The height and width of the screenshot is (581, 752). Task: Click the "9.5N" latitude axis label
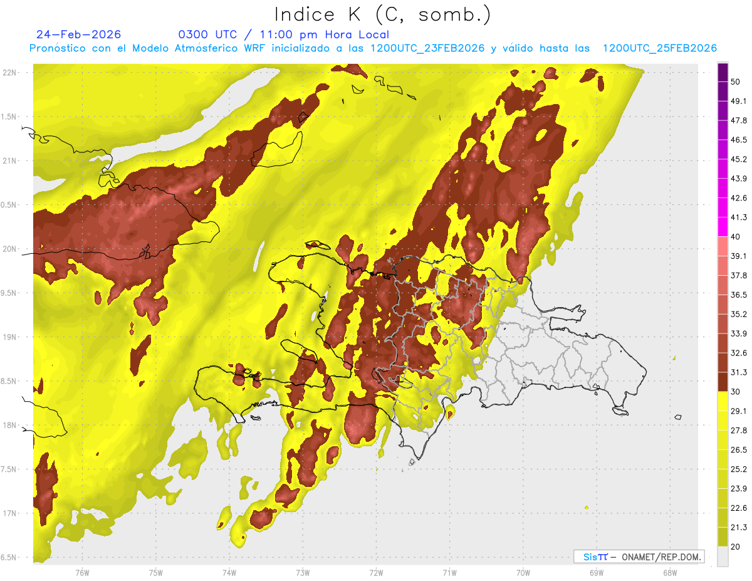tap(9, 293)
